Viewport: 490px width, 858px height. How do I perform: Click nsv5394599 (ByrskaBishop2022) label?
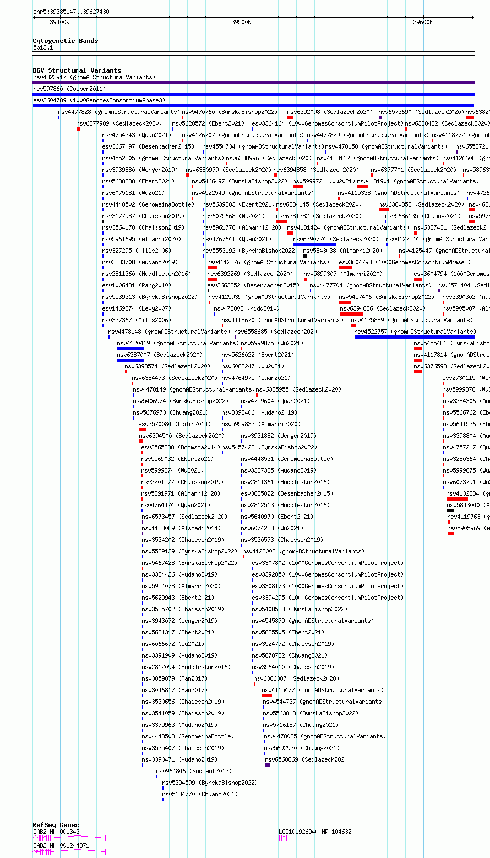(210, 783)
